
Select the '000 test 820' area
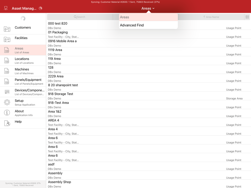(x=148, y=25)
